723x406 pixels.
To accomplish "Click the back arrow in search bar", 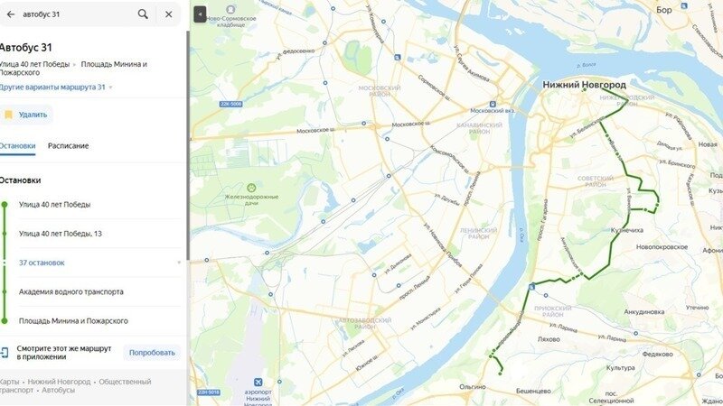I will click(x=10, y=14).
